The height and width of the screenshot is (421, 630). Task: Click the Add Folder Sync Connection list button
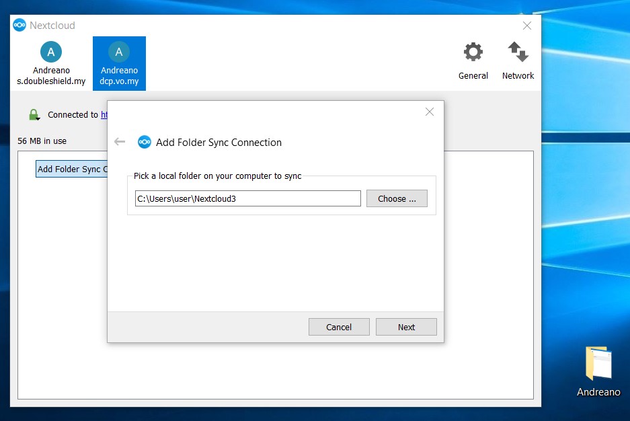71,169
